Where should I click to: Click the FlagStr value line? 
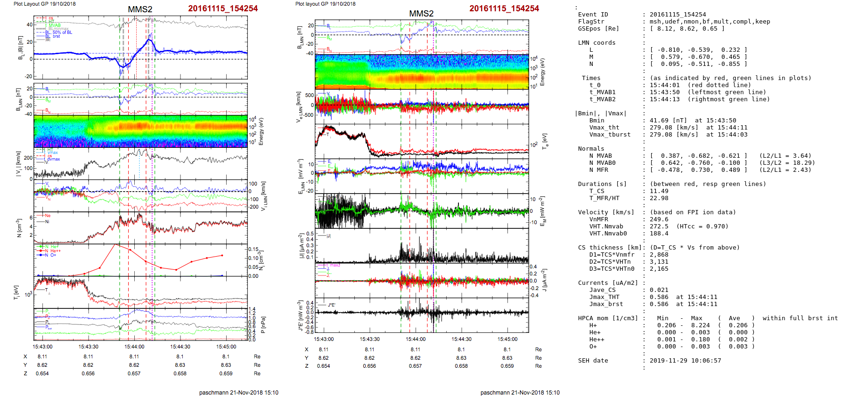tap(710, 22)
